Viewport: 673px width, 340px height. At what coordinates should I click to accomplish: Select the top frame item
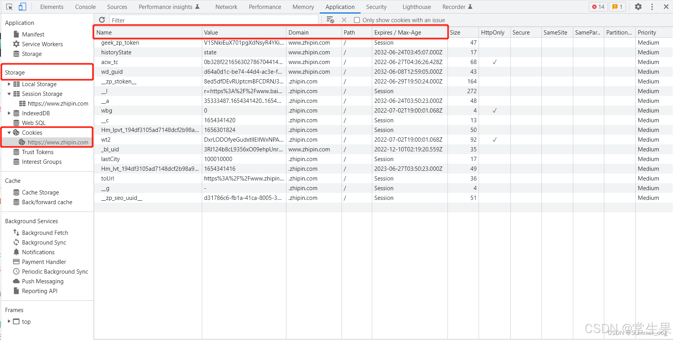pos(26,321)
